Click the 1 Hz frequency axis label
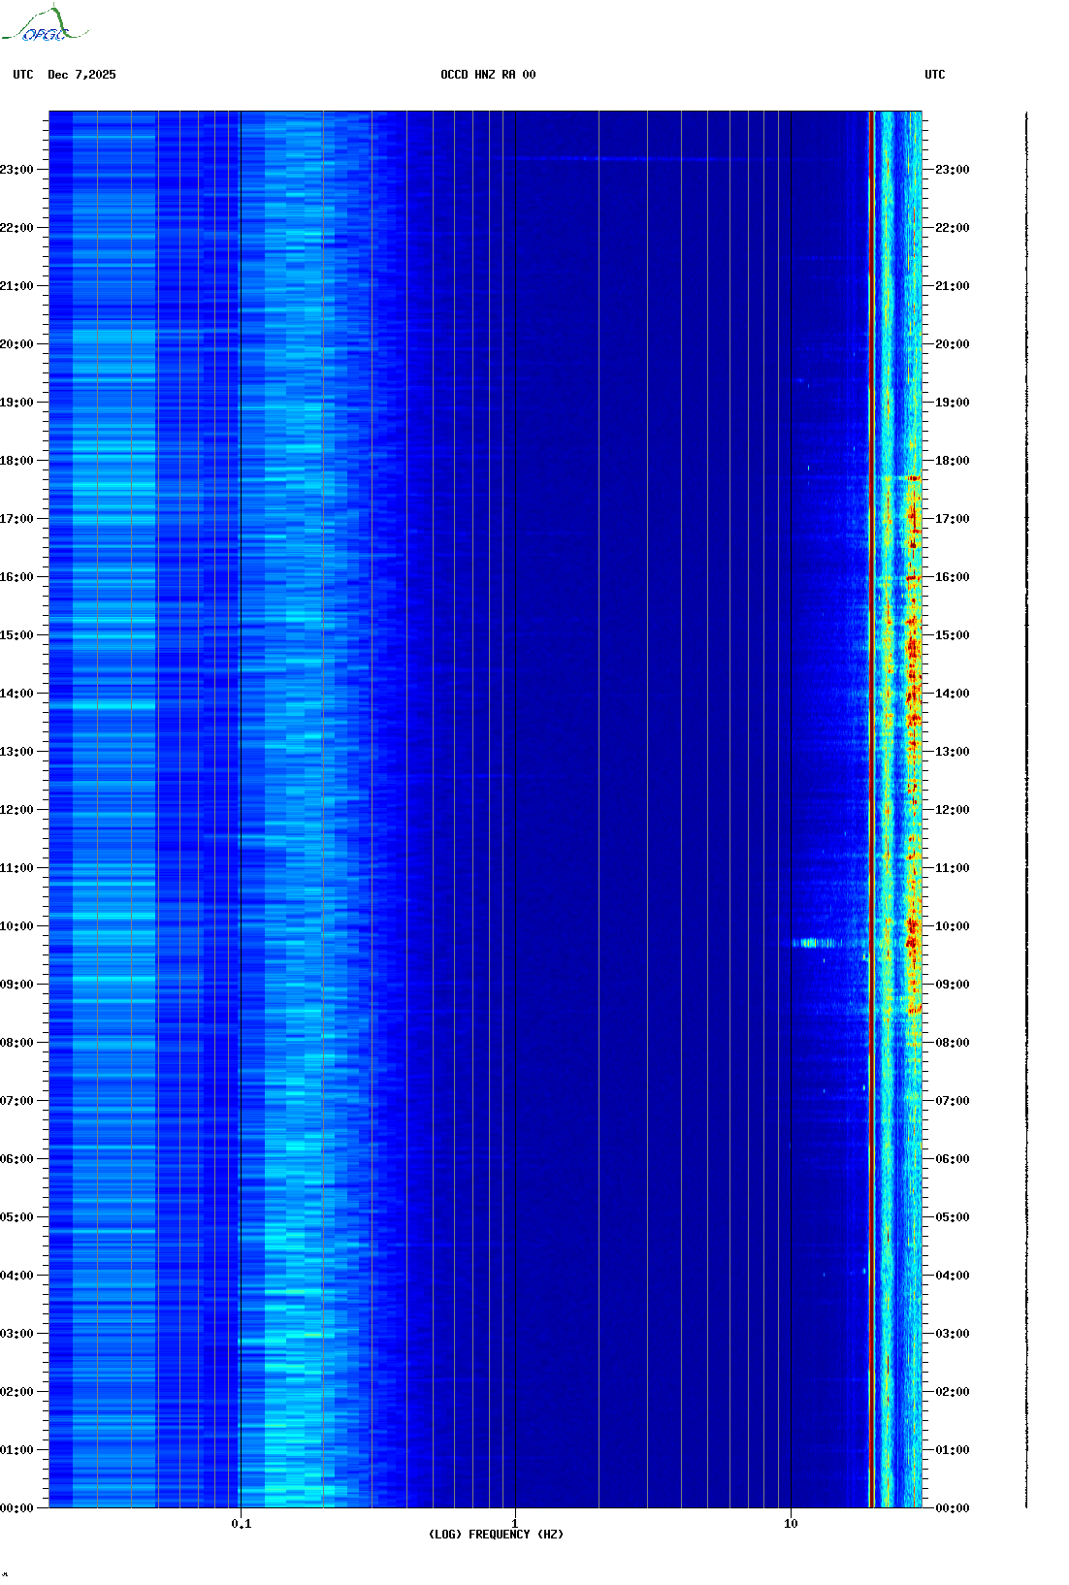Screen dimensions: 1069x1585 (x=515, y=1524)
